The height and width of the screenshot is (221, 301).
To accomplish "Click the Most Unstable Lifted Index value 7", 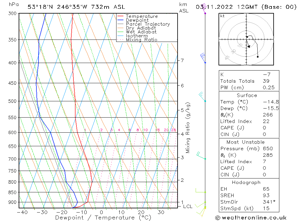I will (x=264, y=162).
